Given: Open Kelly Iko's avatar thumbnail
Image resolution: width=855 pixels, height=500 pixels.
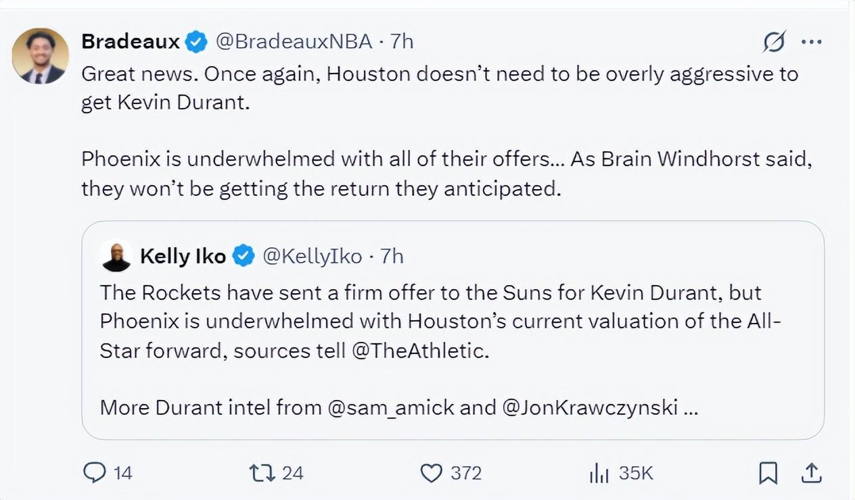Looking at the screenshot, I should point(116,256).
